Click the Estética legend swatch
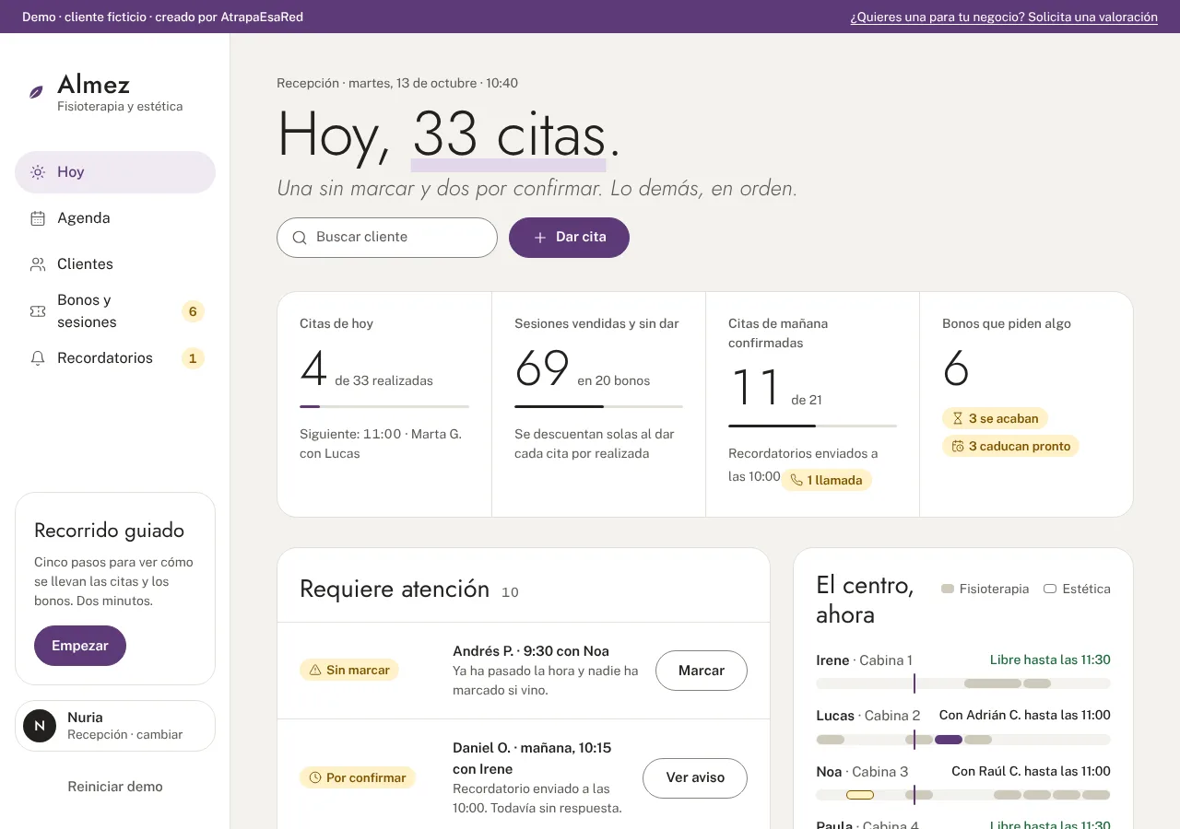Image resolution: width=1180 pixels, height=829 pixels. [1049, 589]
